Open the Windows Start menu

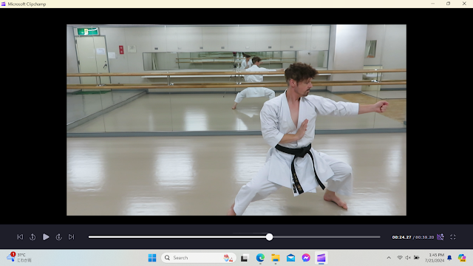152,258
